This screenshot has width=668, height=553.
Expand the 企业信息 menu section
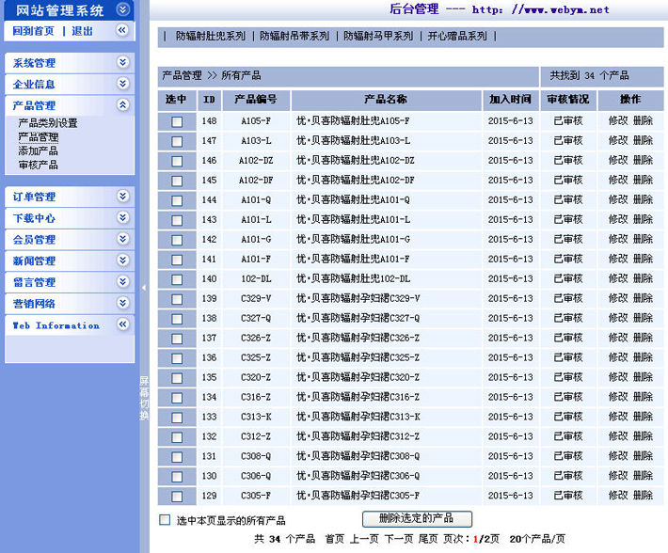coord(122,84)
